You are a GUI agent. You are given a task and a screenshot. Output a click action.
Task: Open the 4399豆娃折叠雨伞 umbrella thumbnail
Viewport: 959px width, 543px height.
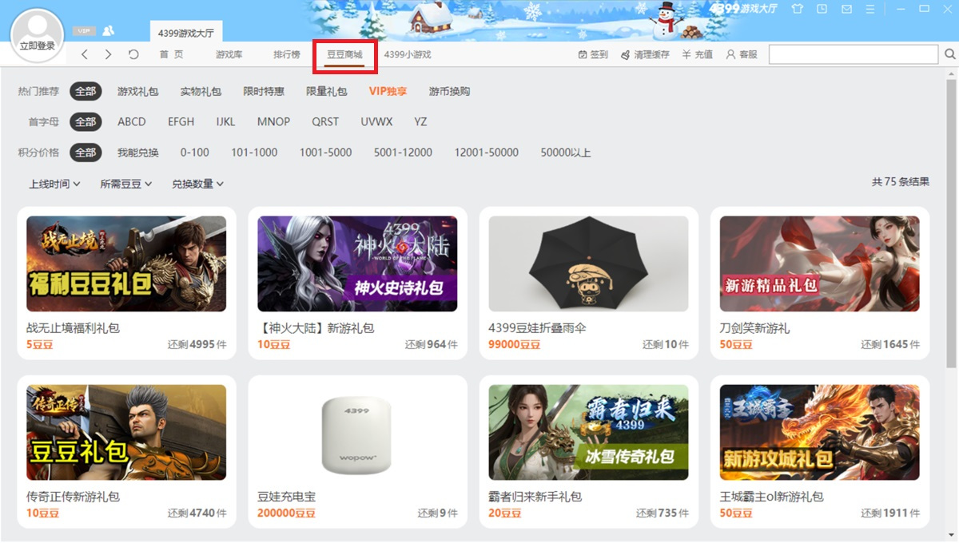pos(588,264)
